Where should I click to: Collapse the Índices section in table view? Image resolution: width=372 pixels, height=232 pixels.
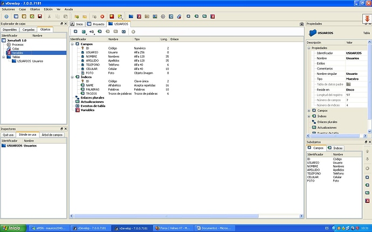click(x=72, y=77)
